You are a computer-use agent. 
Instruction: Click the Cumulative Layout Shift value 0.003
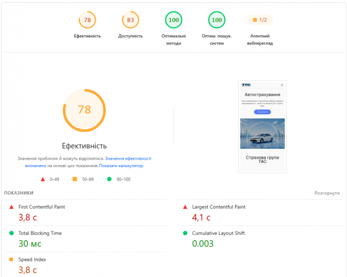[203, 243]
